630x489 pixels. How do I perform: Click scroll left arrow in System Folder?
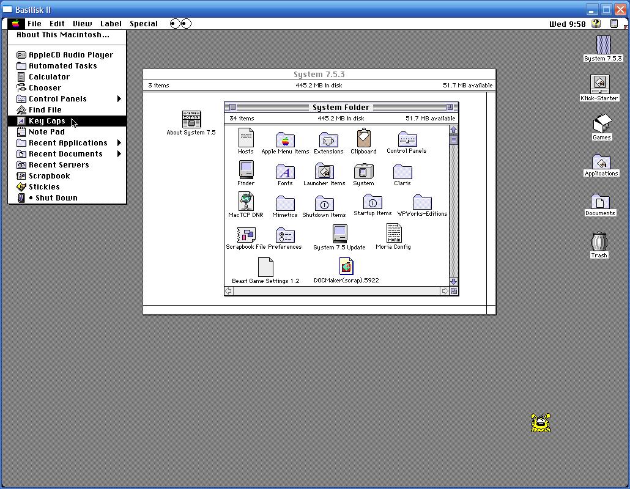point(229,291)
